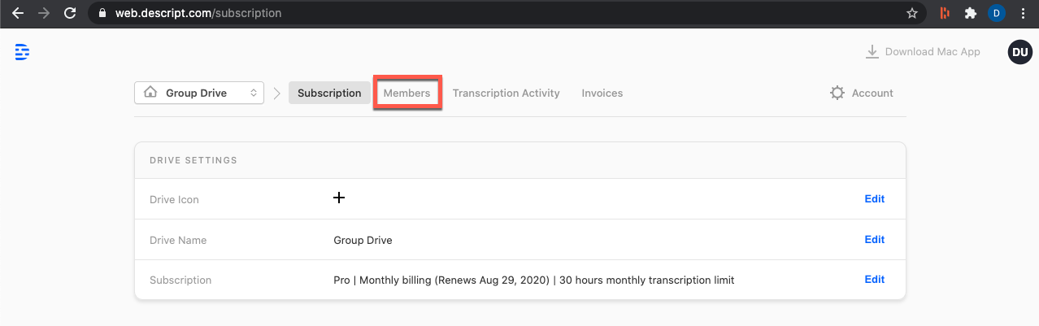Select the Subscription tab
Viewport: 1039px width, 326px height.
329,93
